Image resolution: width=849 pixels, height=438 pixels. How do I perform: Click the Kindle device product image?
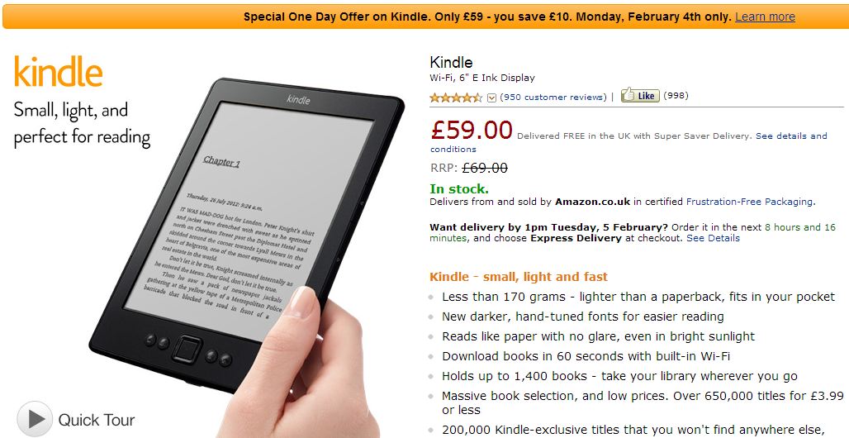coord(246,233)
